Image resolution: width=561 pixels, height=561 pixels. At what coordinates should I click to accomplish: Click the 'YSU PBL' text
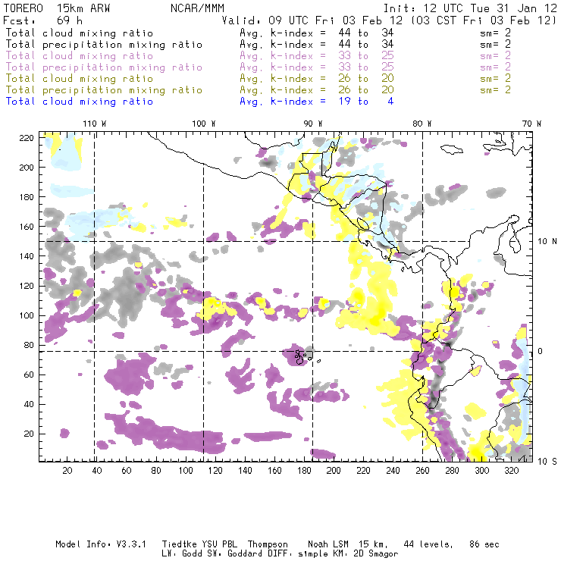click(219, 544)
